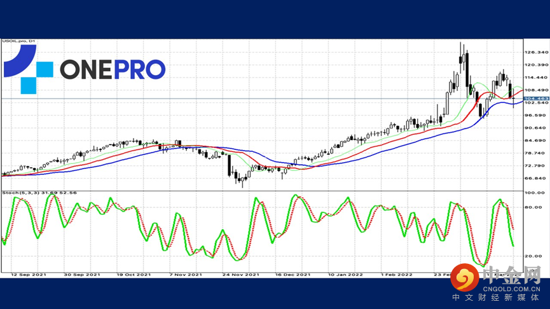The width and height of the screenshot is (550, 309).
Task: Click the 1 Feb 2022 date label
Action: click(x=397, y=275)
